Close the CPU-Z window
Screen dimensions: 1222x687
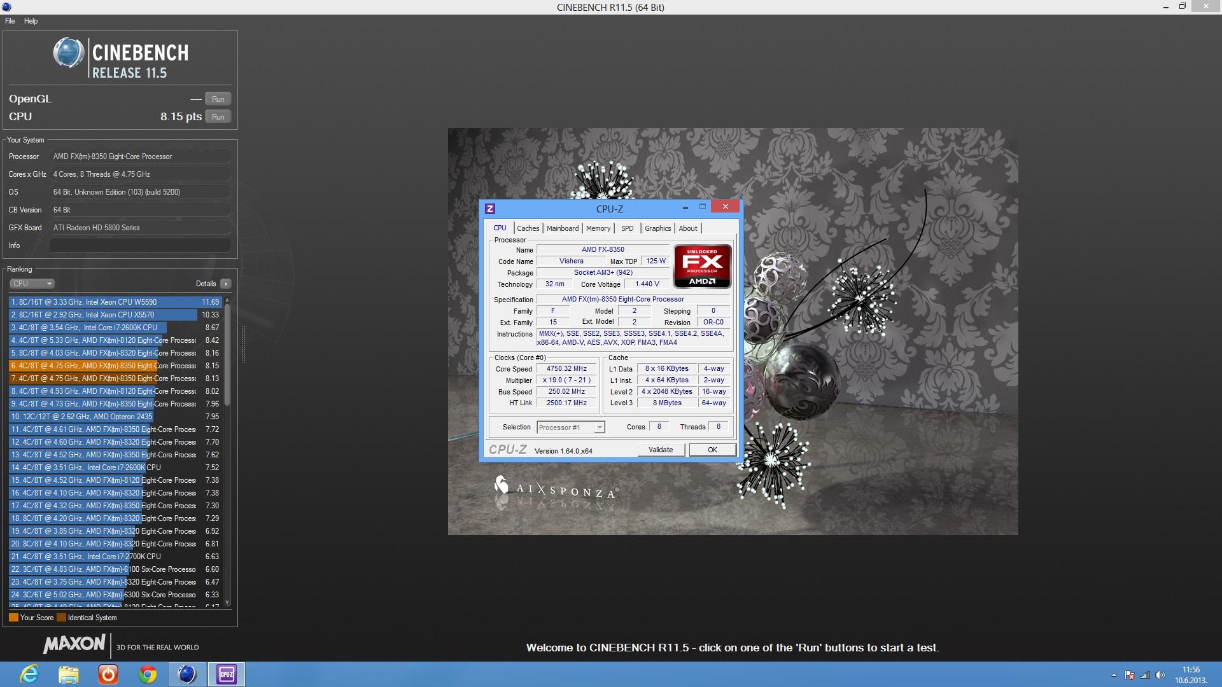coord(725,207)
